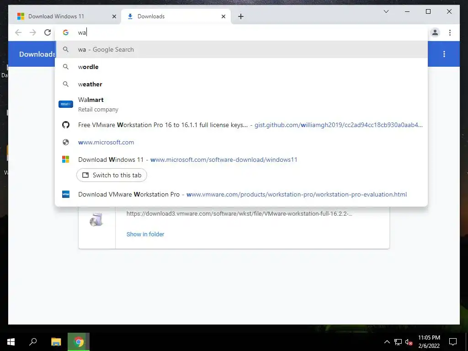Open the Chrome profile avatar

(x=435, y=32)
